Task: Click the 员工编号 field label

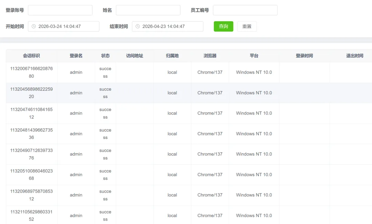Action: 200,10
